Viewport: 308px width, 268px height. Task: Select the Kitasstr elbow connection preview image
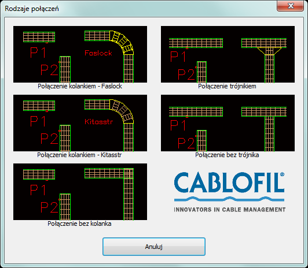click(x=80, y=123)
